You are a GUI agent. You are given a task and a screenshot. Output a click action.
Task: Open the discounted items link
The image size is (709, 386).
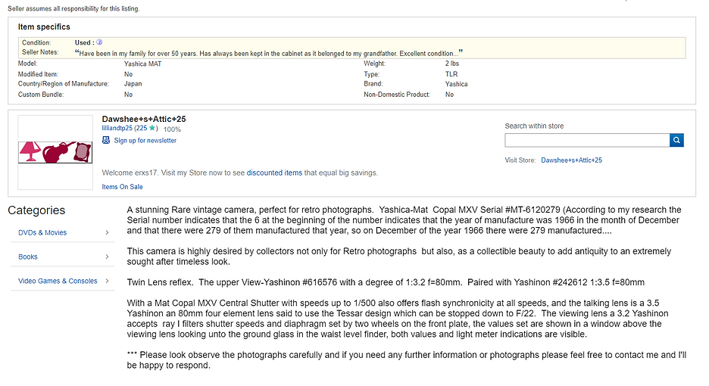(x=274, y=173)
